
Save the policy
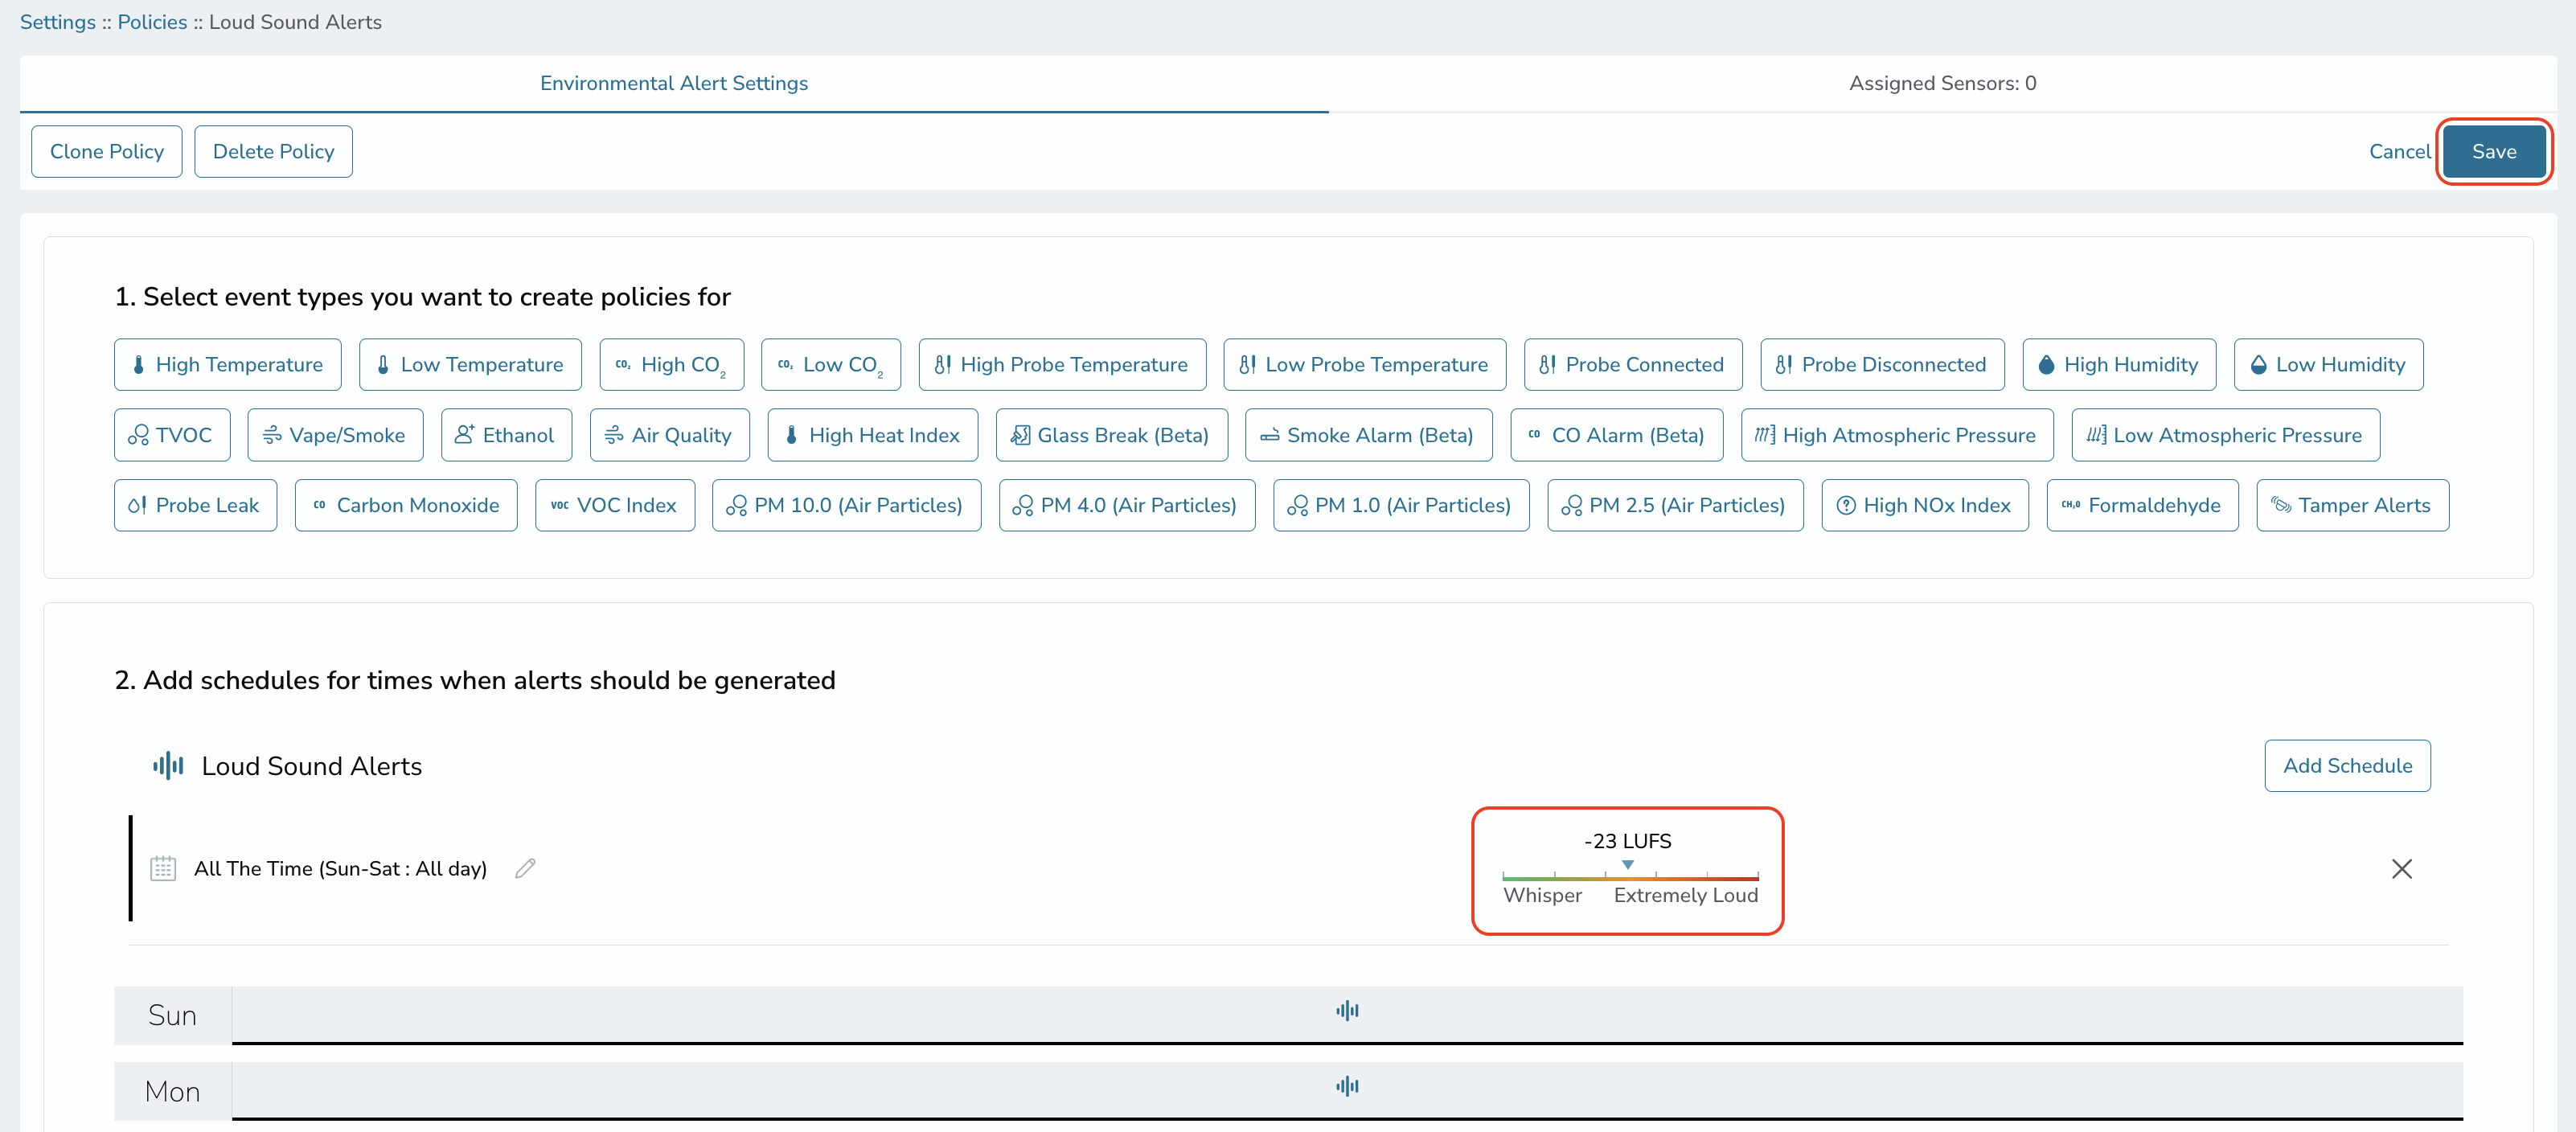2495,152
